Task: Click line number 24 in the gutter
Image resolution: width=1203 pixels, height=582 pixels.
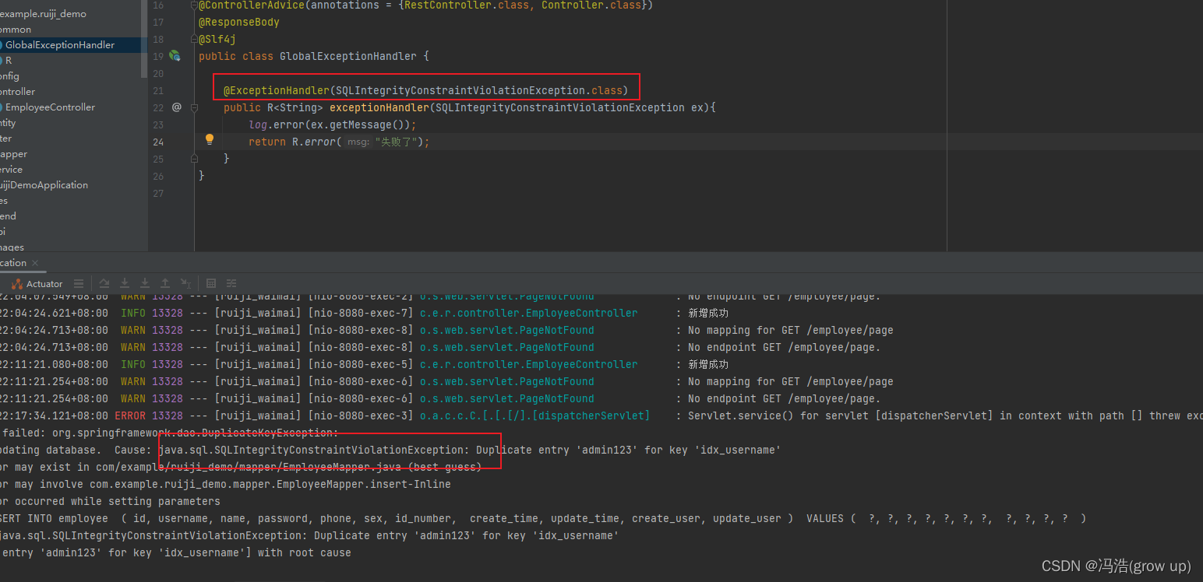Action: 158,142
